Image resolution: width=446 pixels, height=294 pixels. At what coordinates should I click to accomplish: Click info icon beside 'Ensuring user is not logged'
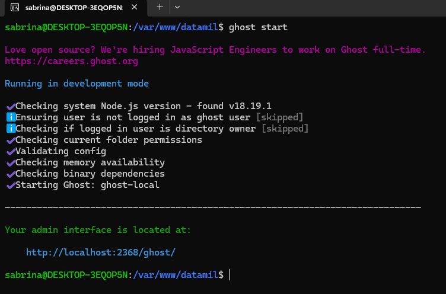(11, 117)
